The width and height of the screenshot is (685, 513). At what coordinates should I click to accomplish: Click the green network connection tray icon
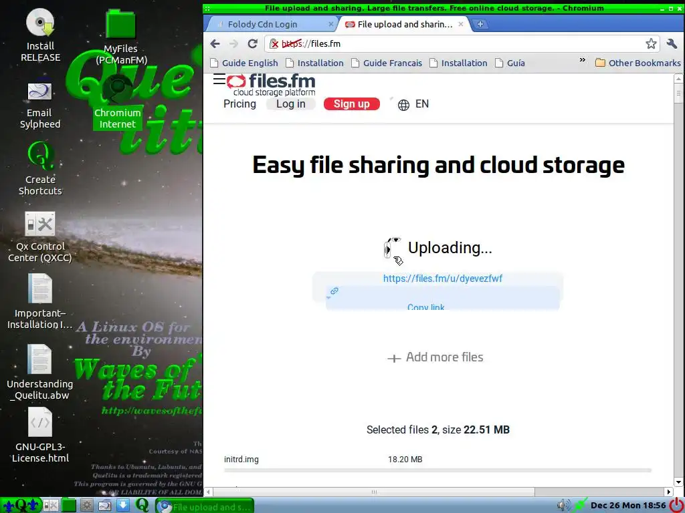(x=580, y=506)
